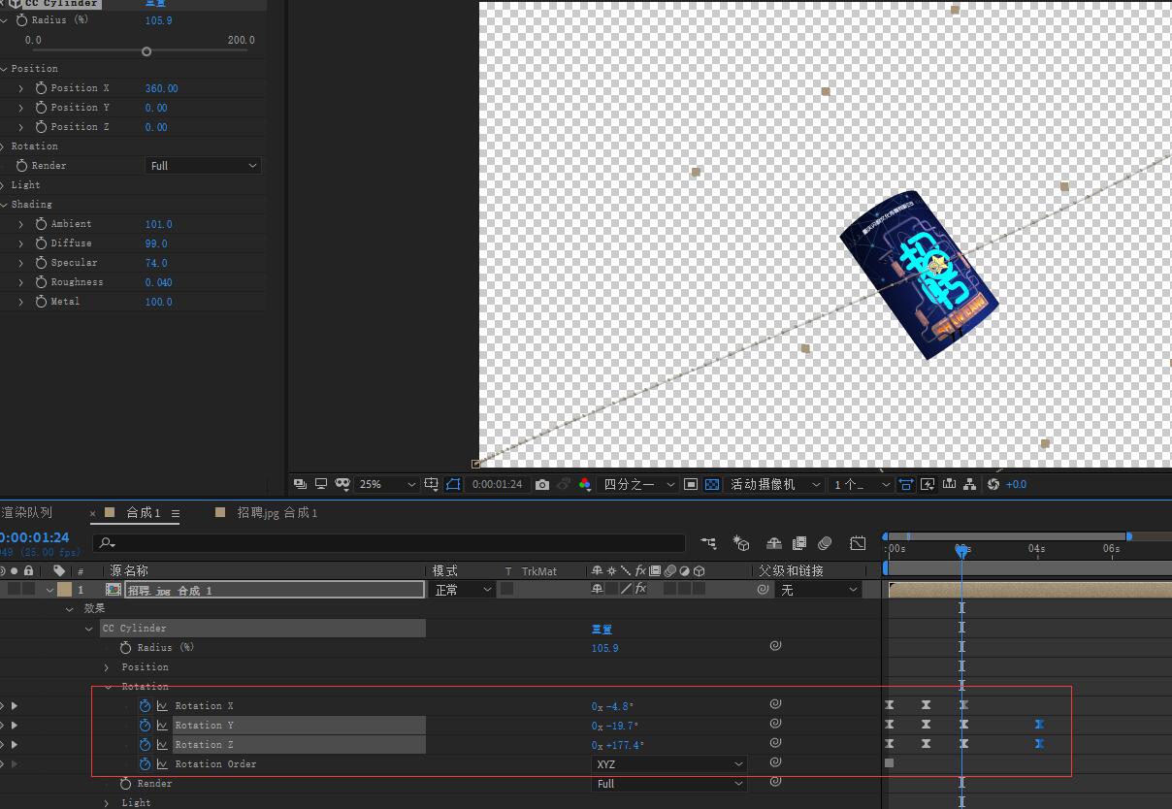Click the parent pick whip for layer 1

764,589
